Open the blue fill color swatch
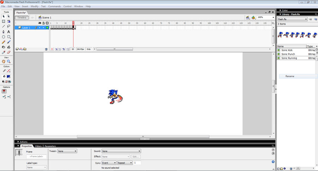Screen dimensions: 318x171 tap(8, 76)
